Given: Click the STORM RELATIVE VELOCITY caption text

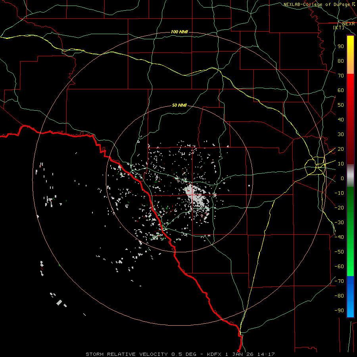Looking at the screenshot, I should click(x=127, y=354).
